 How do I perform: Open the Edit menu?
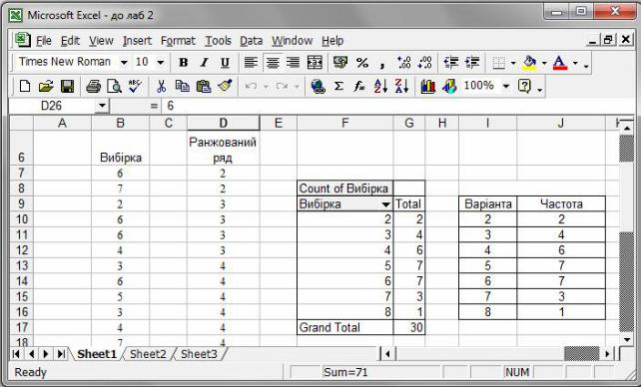pos(70,41)
